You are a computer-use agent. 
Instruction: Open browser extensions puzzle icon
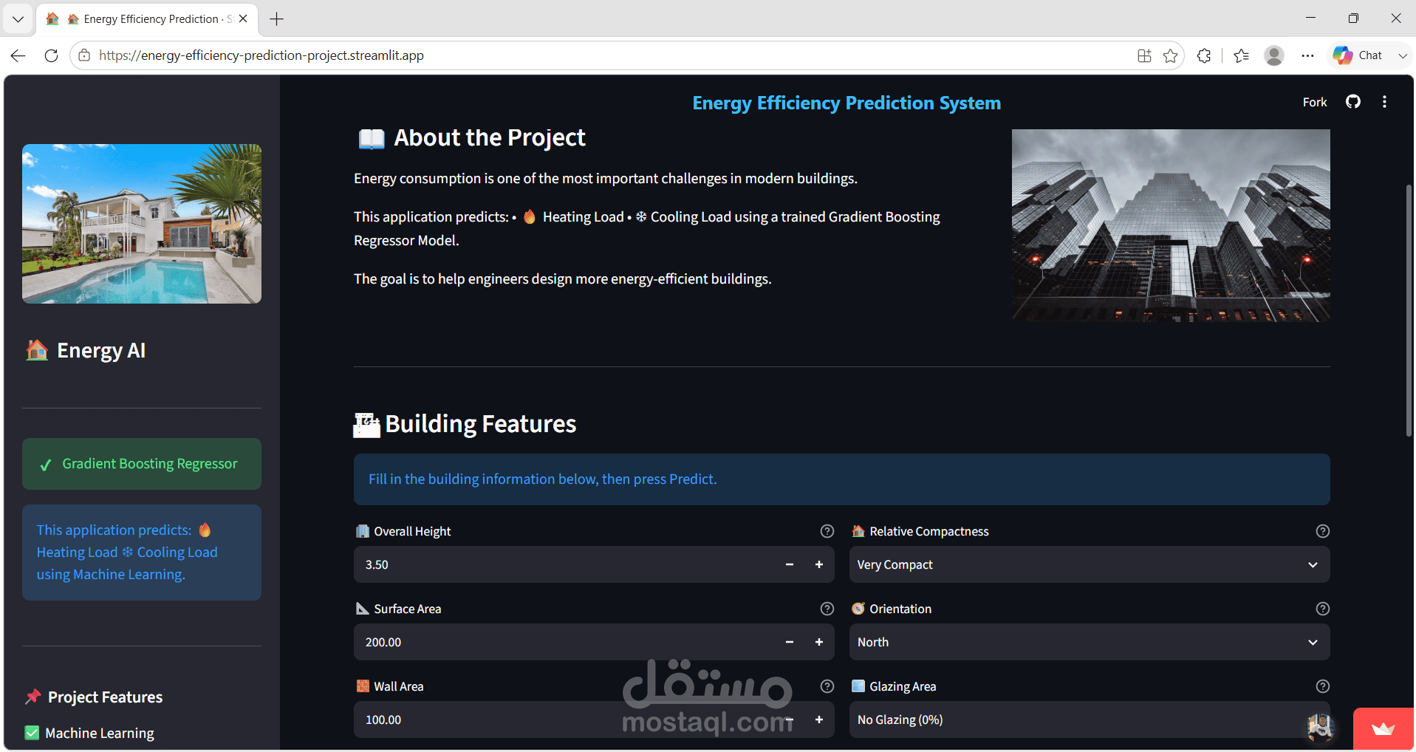(1204, 55)
